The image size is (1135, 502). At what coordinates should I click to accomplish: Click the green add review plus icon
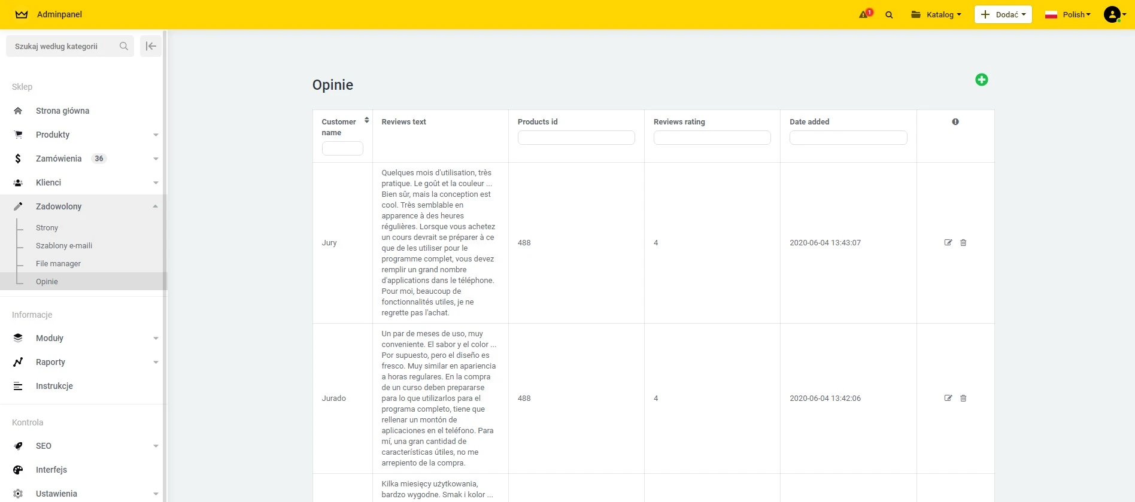click(981, 80)
